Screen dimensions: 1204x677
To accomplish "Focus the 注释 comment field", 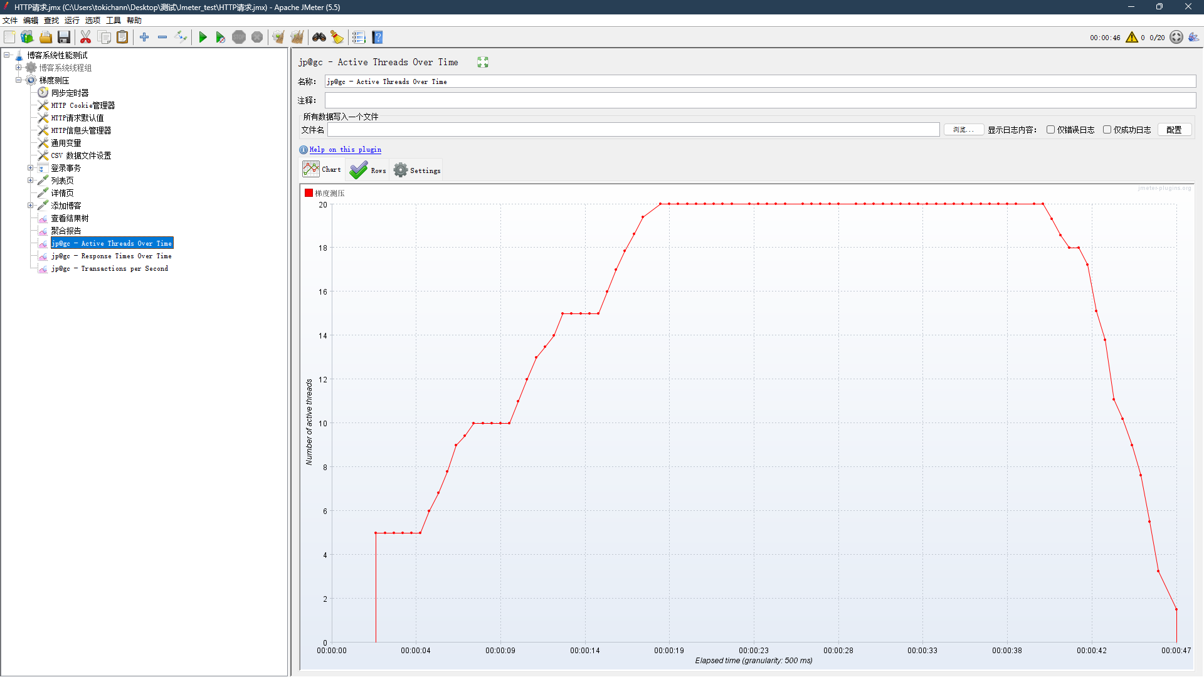I will click(760, 100).
